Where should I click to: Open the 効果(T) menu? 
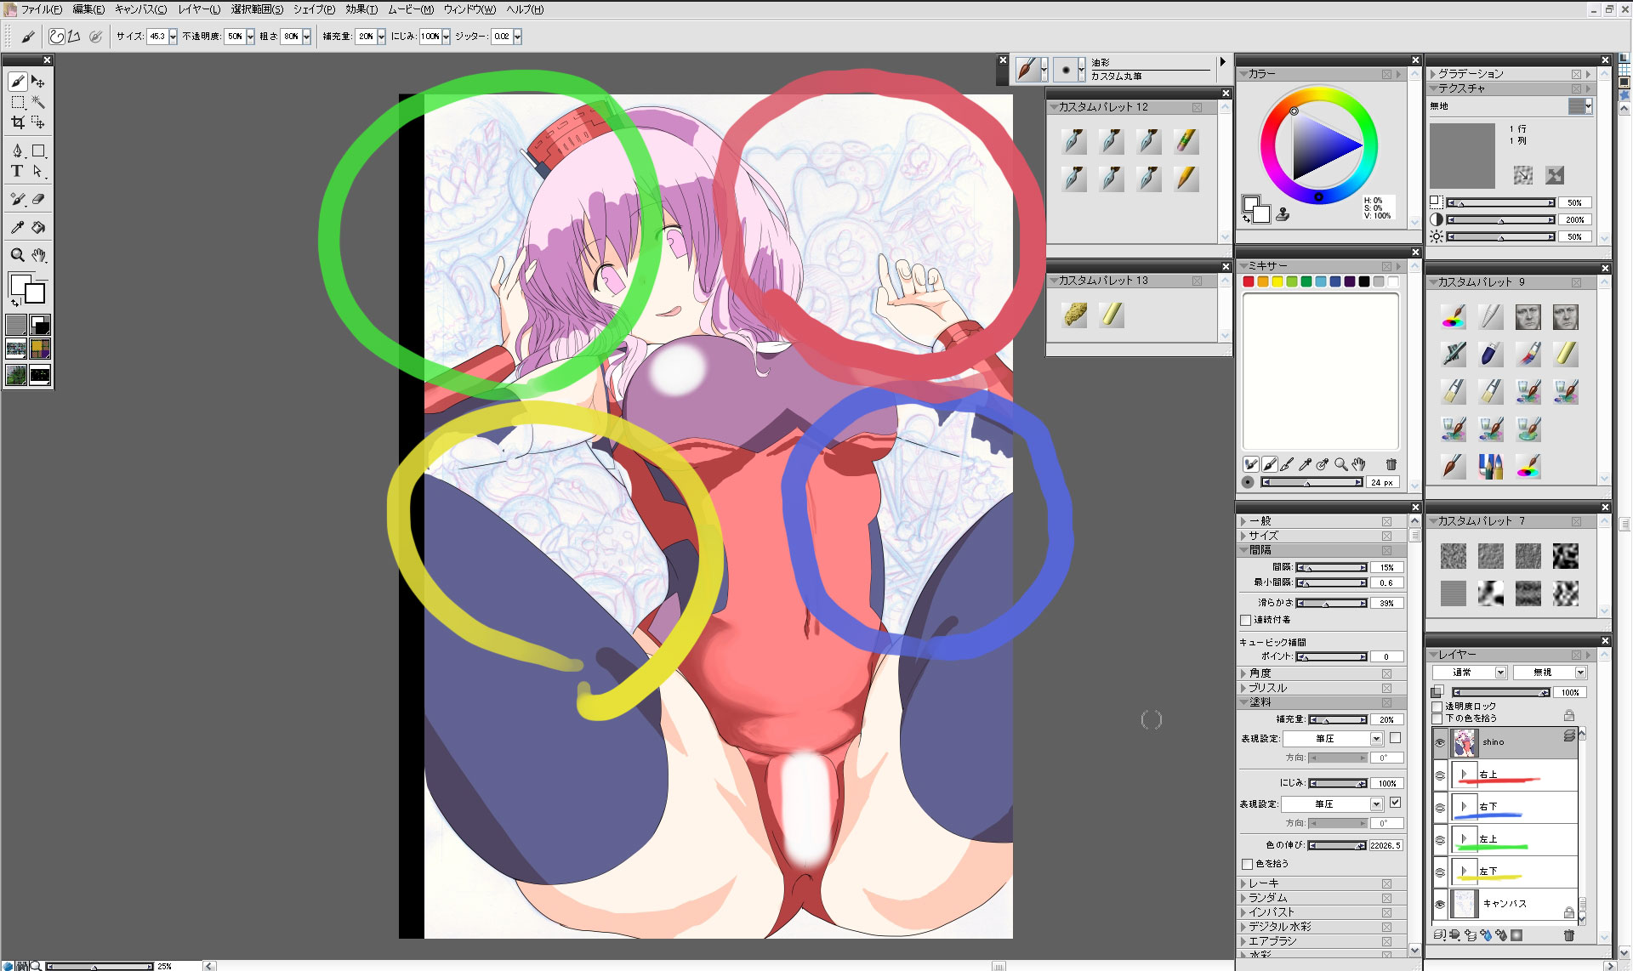click(x=361, y=9)
